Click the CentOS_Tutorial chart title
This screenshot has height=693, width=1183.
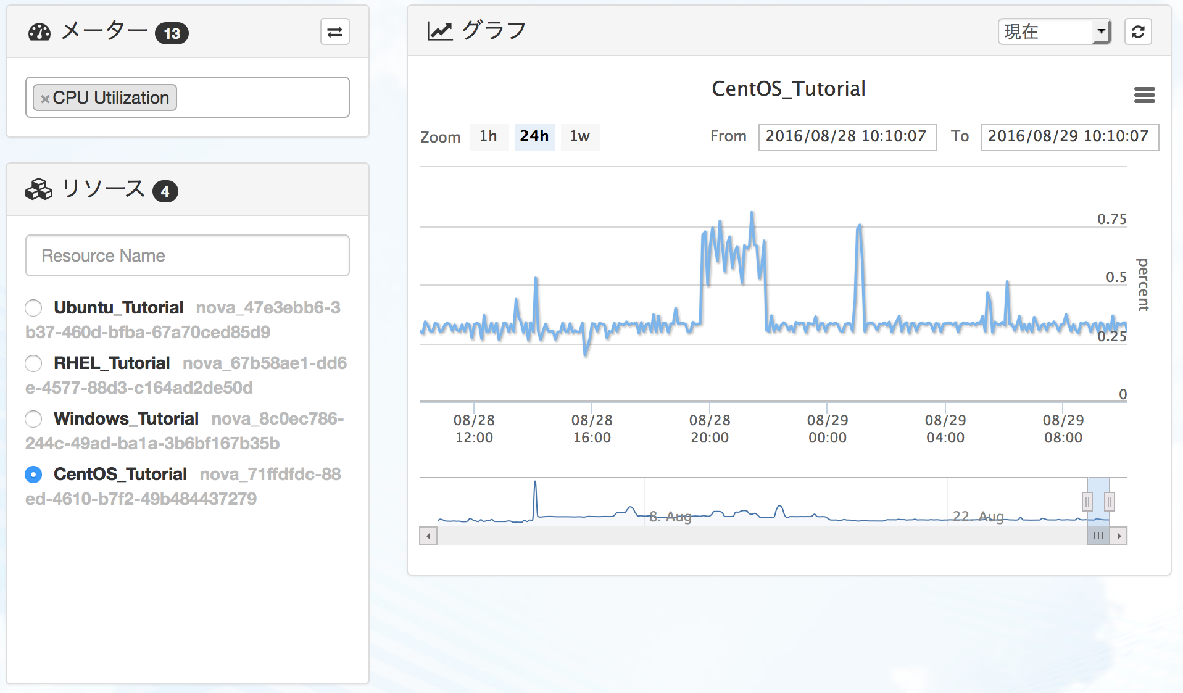(789, 89)
